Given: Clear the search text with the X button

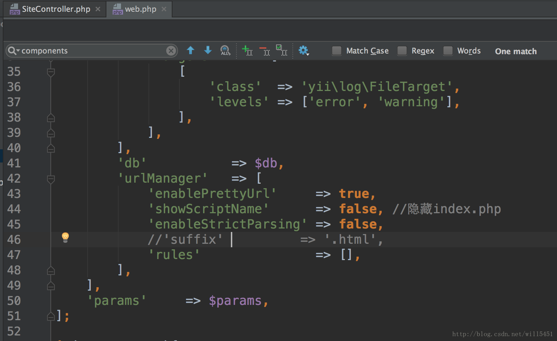Looking at the screenshot, I should click(x=171, y=51).
